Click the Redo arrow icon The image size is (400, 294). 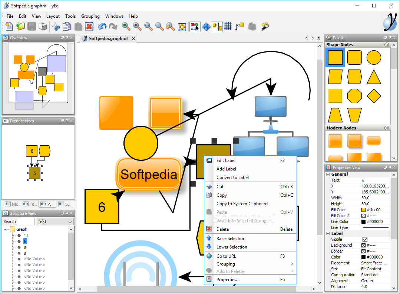tap(113, 27)
